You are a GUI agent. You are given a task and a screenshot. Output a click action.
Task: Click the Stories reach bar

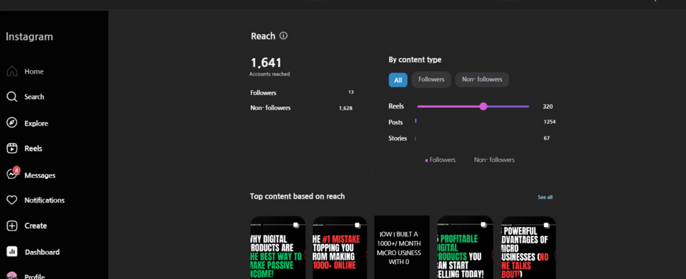[x=415, y=138]
